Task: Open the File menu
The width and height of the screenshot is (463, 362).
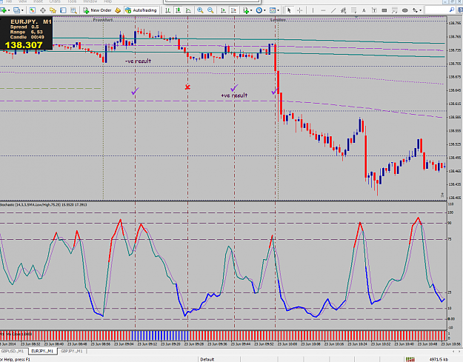Action: (x=10, y=1)
